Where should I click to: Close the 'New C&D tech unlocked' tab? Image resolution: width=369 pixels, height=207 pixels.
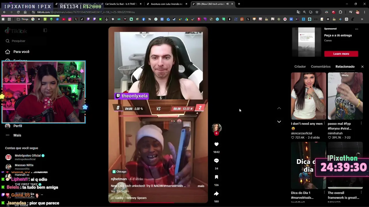coord(232,4)
